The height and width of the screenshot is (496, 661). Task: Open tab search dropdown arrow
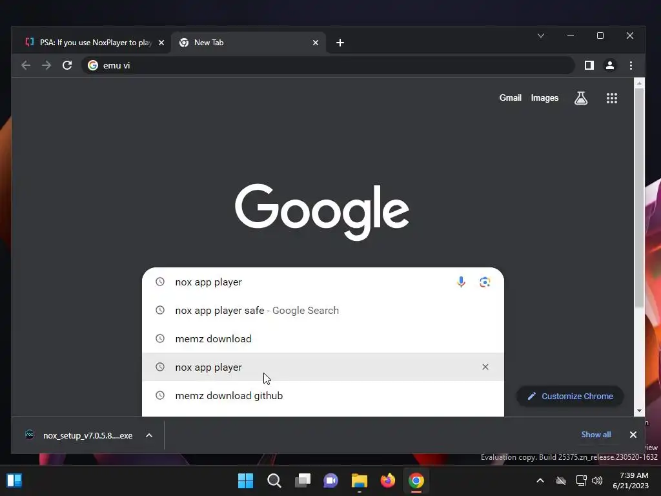pos(541,36)
